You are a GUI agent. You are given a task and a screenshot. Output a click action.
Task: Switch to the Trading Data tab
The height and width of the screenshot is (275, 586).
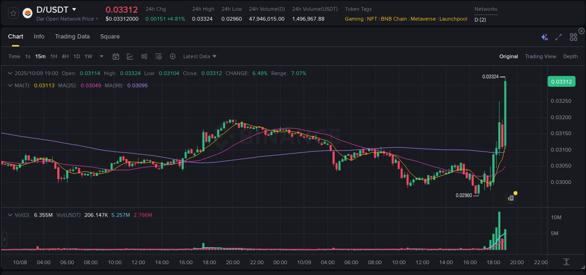[x=72, y=37]
